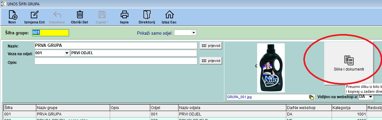Click the PRVI ODJEL department name field
The height and width of the screenshot is (120, 382).
point(134,53)
